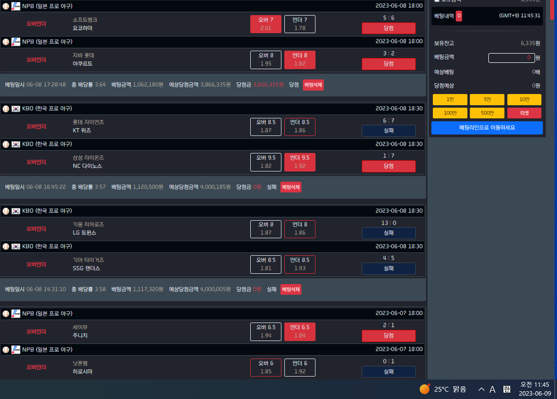Show hidden icons using the taskbar chevron
The width and height of the screenshot is (557, 399).
click(482, 389)
